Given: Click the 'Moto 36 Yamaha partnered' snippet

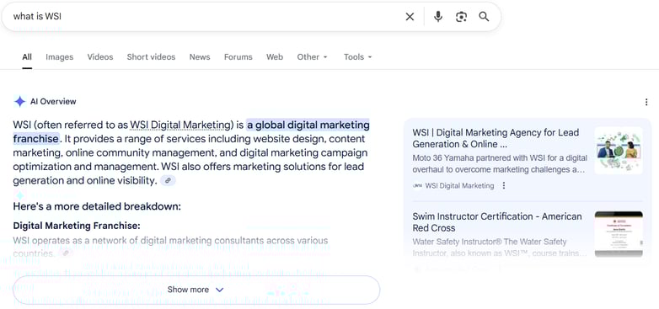Looking at the screenshot, I should point(500,163).
